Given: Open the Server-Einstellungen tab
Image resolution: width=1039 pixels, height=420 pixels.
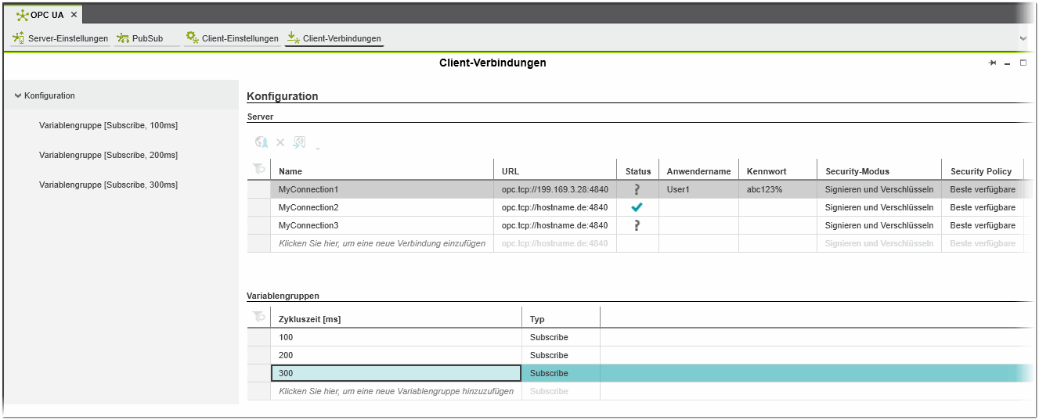Looking at the screenshot, I should (60, 38).
